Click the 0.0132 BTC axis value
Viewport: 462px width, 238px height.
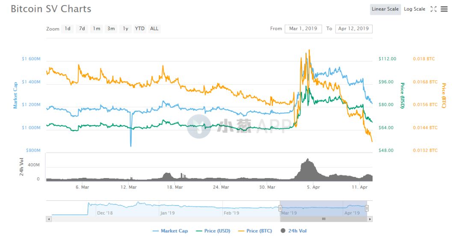(x=425, y=150)
